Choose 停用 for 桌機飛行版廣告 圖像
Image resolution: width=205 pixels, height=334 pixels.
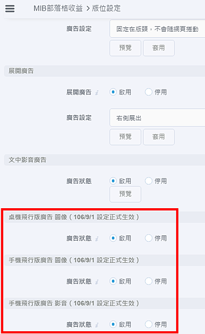click(148, 238)
